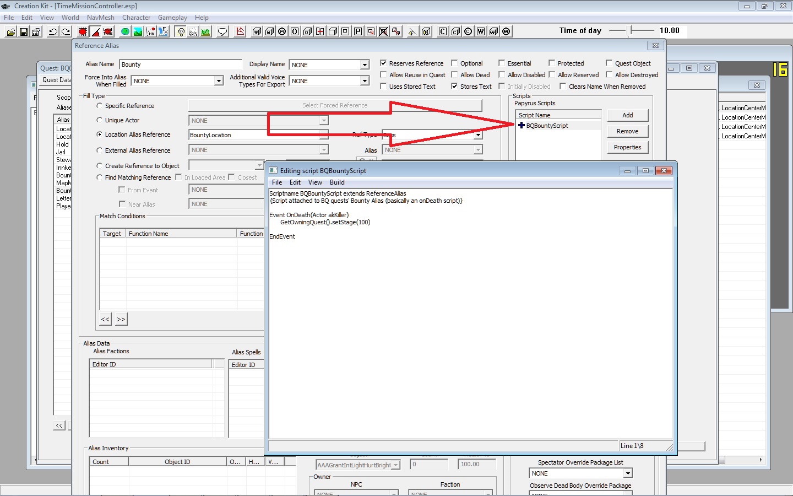Toggle snap to grid
Viewport: 793px width, 496px height.
coord(82,31)
